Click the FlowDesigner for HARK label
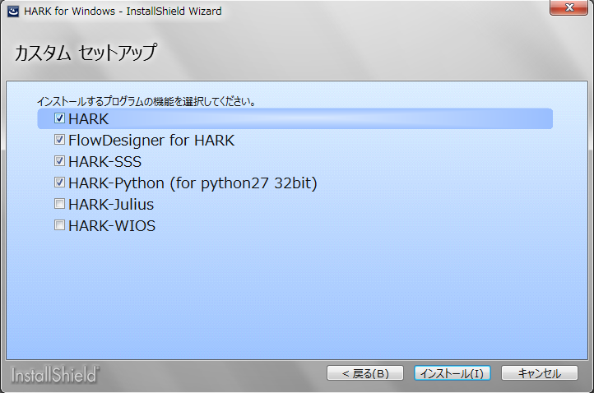 tap(151, 141)
